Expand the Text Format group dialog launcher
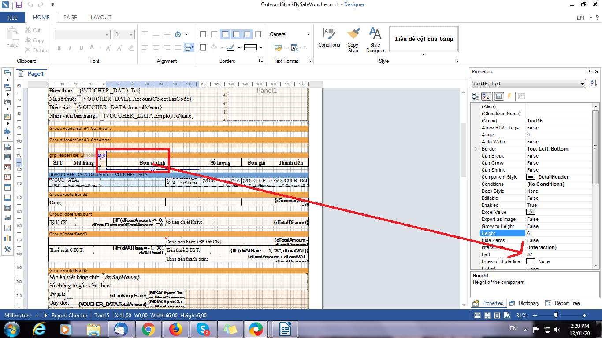Image resolution: width=602 pixels, height=338 pixels. click(x=309, y=61)
